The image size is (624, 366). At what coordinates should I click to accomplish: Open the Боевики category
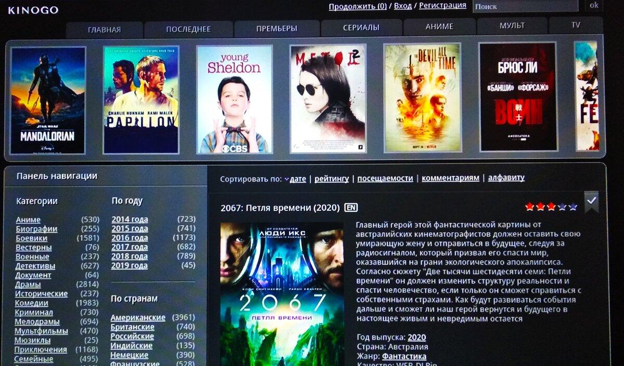pyautogui.click(x=31, y=239)
